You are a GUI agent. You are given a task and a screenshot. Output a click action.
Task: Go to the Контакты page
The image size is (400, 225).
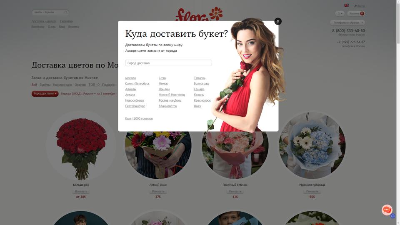pos(38,27)
